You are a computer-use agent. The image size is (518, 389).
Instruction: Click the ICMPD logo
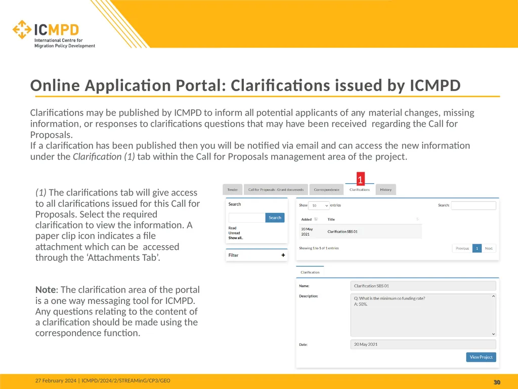point(54,34)
